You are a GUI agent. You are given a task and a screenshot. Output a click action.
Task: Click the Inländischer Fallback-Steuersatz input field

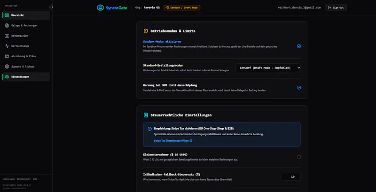[290, 177]
